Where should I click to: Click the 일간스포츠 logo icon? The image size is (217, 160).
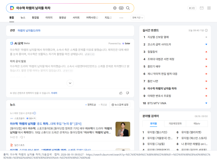tap(12, 145)
